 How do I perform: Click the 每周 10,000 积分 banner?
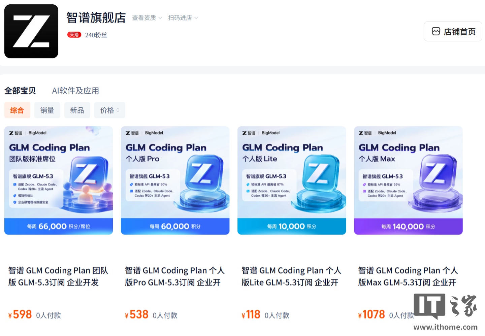tap(292, 226)
